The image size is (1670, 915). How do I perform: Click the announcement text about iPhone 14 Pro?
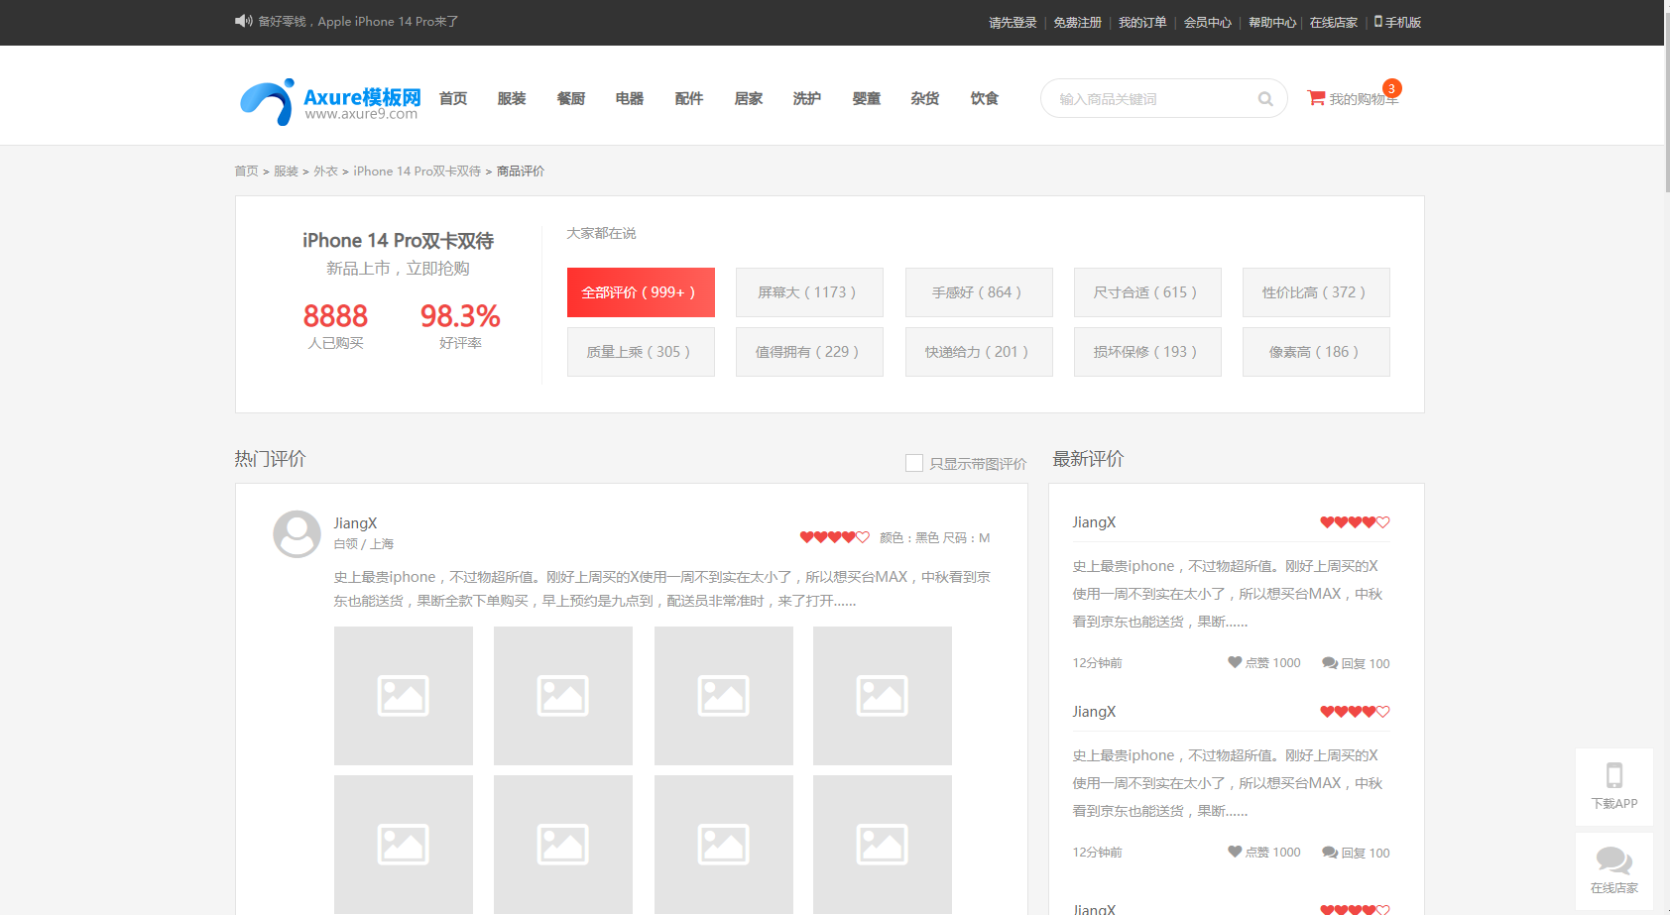pos(358,21)
